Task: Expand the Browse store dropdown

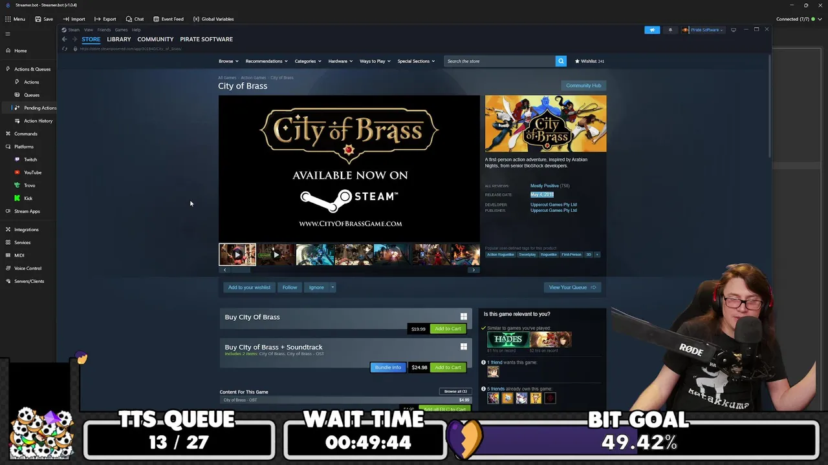Action: coord(228,61)
